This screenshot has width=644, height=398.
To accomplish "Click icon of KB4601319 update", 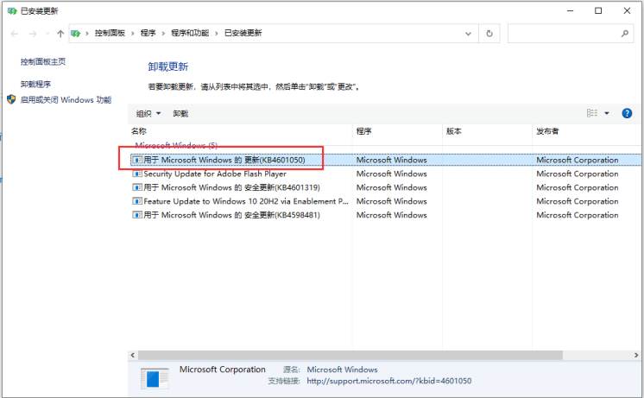I will click(x=137, y=187).
